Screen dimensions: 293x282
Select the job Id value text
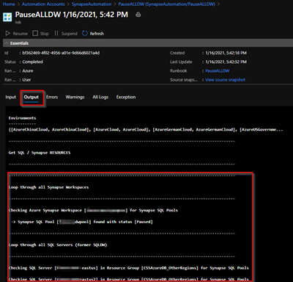61,53
